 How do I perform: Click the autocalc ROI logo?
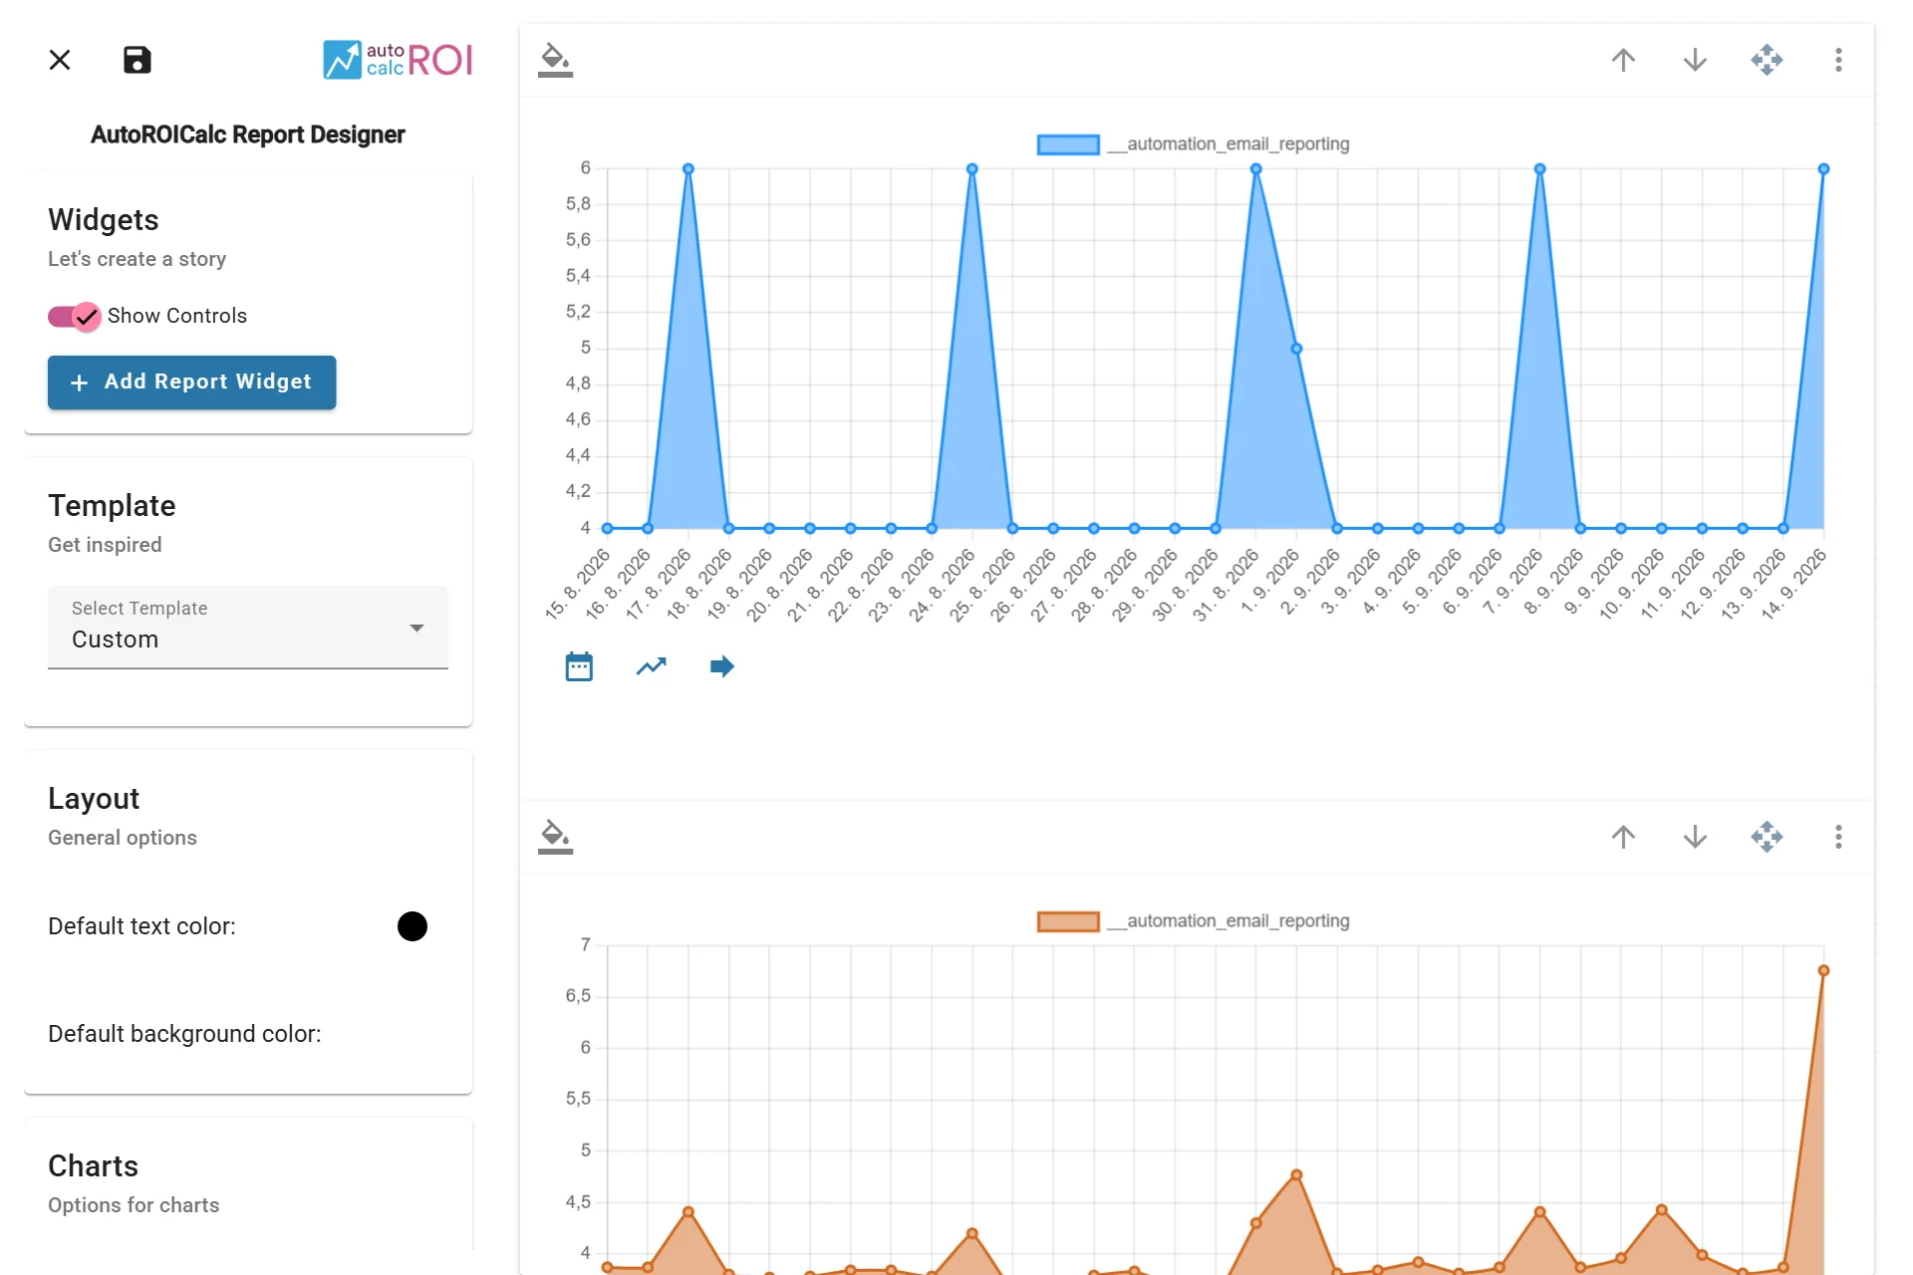398,60
